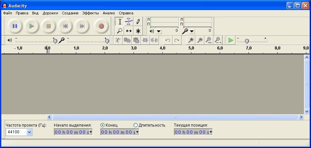Start playback with the large Play button
The image size is (311, 148).
32,26
